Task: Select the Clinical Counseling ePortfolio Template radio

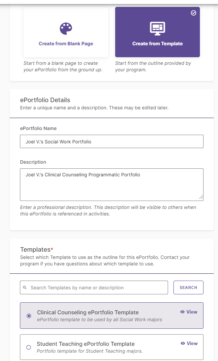Action: point(29,316)
